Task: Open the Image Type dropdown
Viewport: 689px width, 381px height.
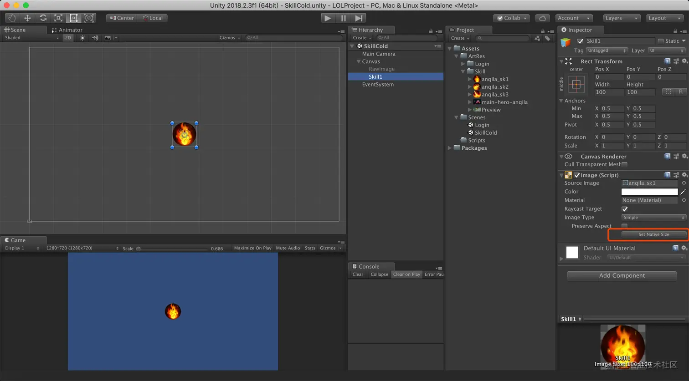Action: pyautogui.click(x=653, y=218)
